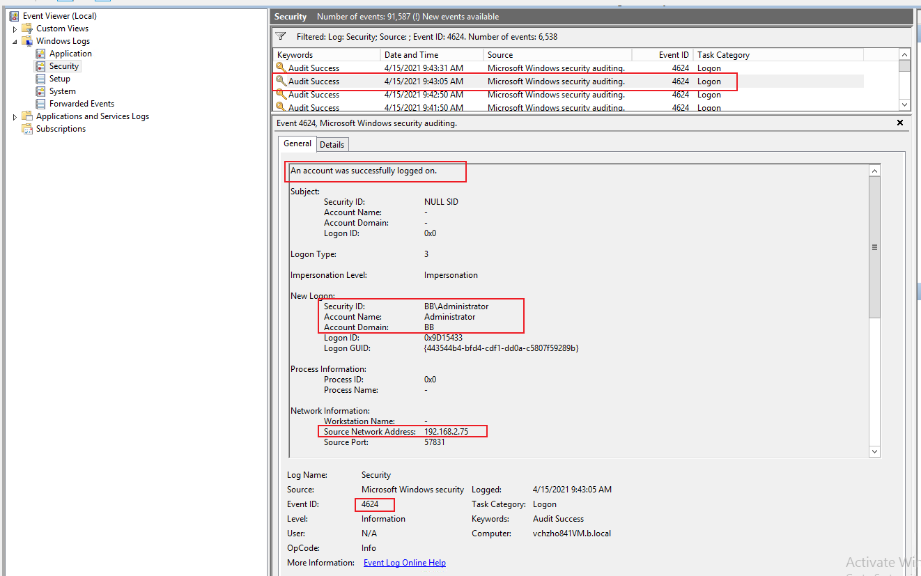
Task: Select Setup log in tree
Action: click(60, 79)
